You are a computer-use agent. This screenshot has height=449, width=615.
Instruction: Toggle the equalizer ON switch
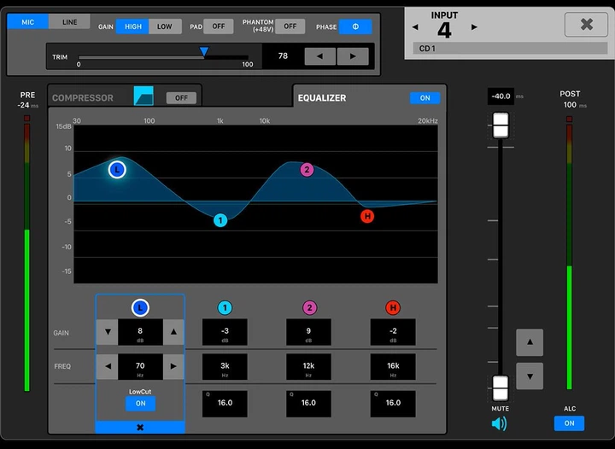click(425, 98)
